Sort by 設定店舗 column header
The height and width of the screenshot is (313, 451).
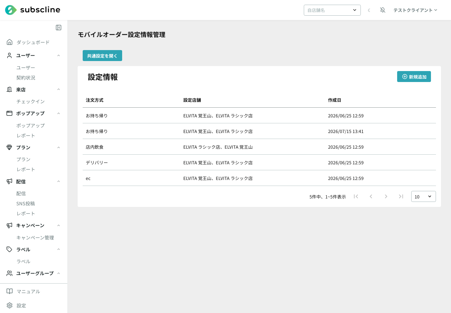[192, 100]
